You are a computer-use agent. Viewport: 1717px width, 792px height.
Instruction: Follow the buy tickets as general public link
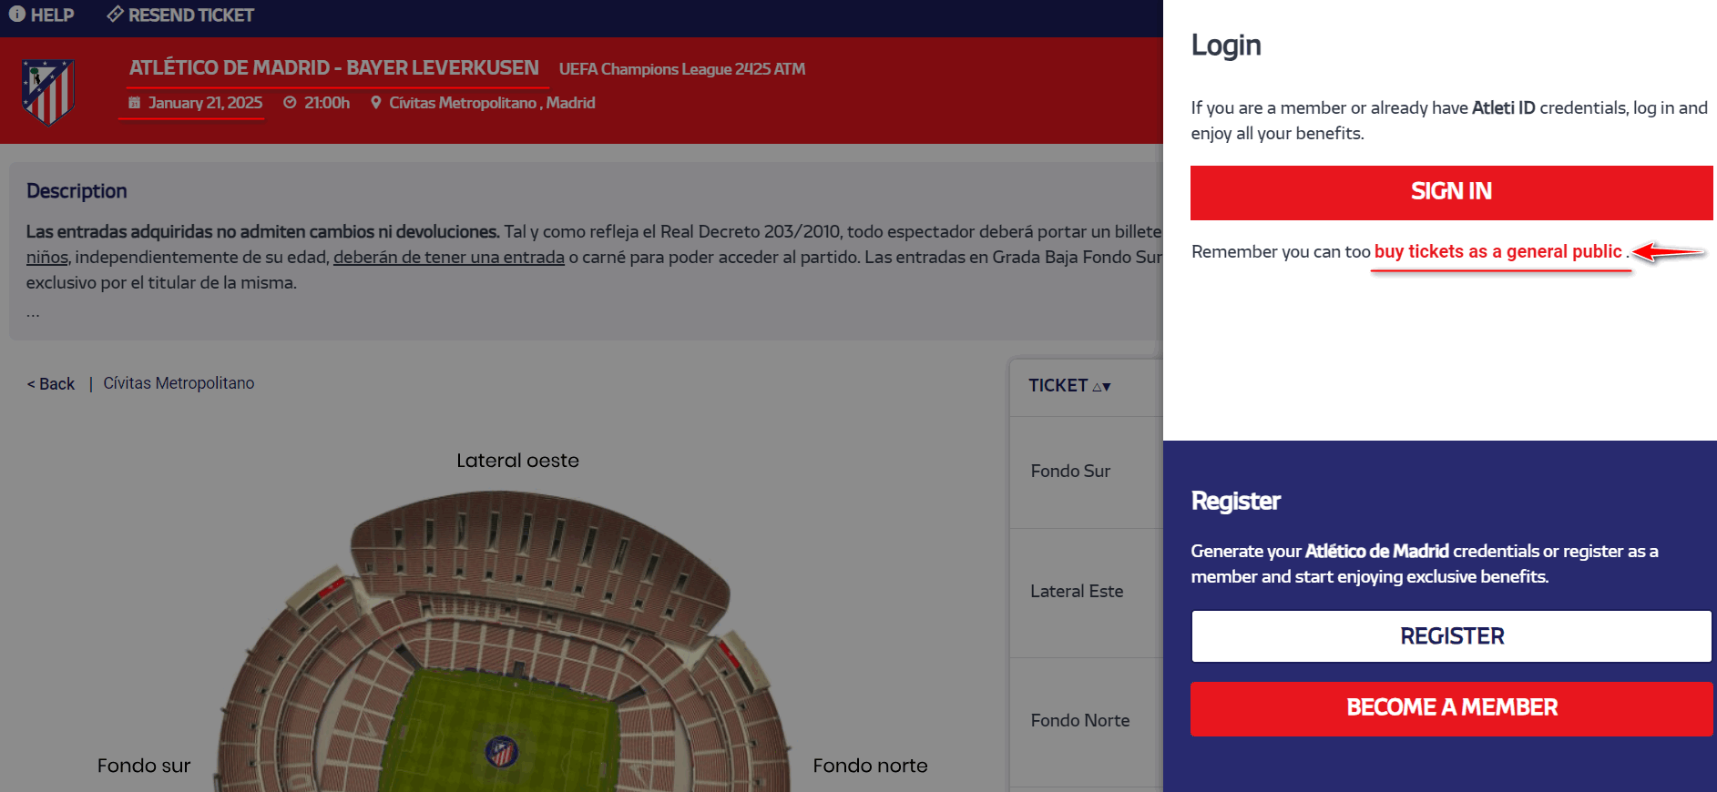(x=1498, y=251)
